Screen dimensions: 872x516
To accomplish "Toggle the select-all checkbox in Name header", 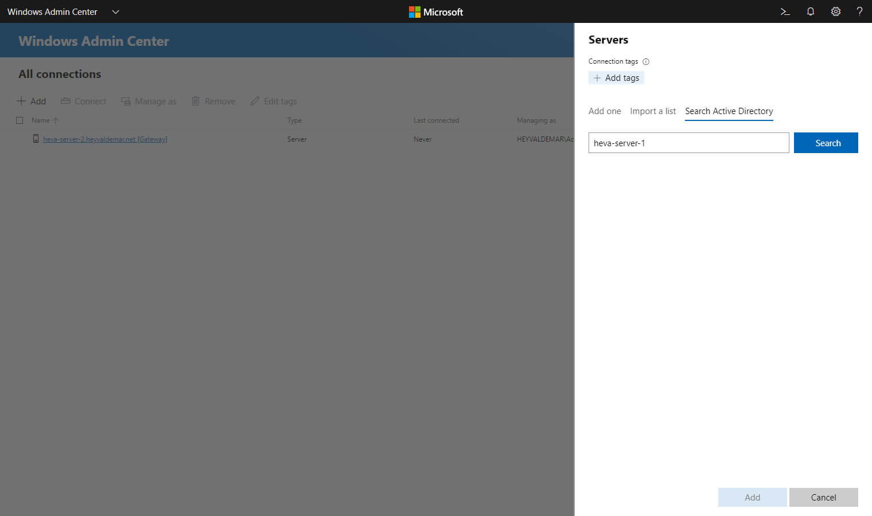I will [x=20, y=120].
